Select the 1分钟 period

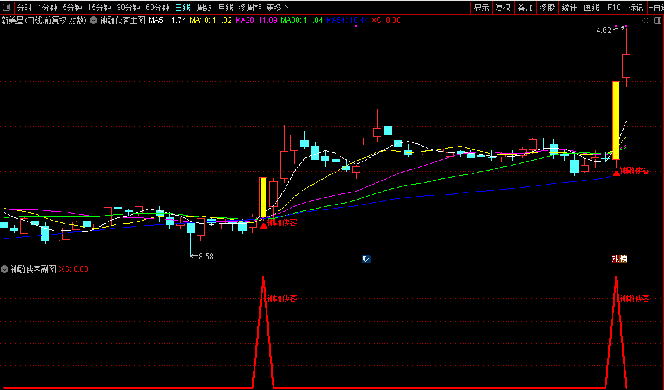47,8
